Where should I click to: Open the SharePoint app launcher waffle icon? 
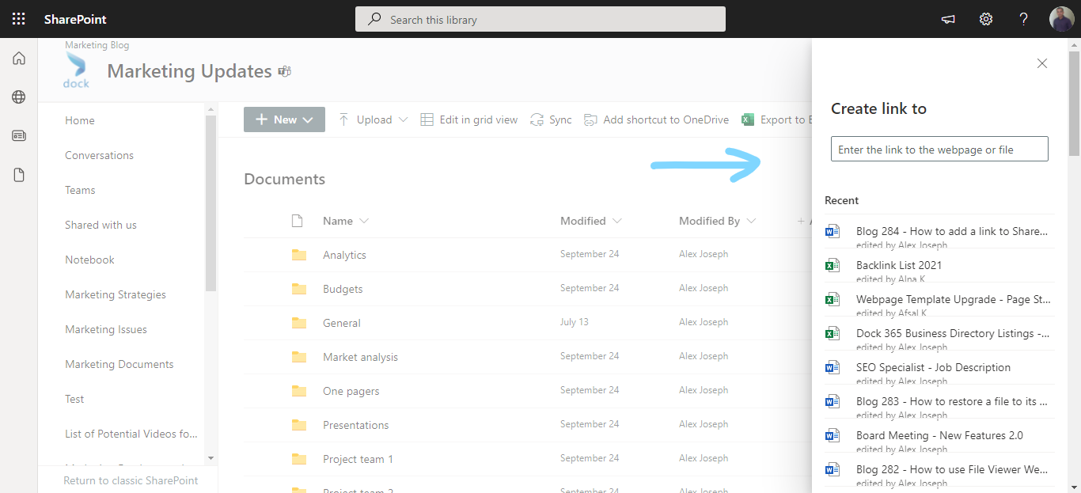pos(18,18)
